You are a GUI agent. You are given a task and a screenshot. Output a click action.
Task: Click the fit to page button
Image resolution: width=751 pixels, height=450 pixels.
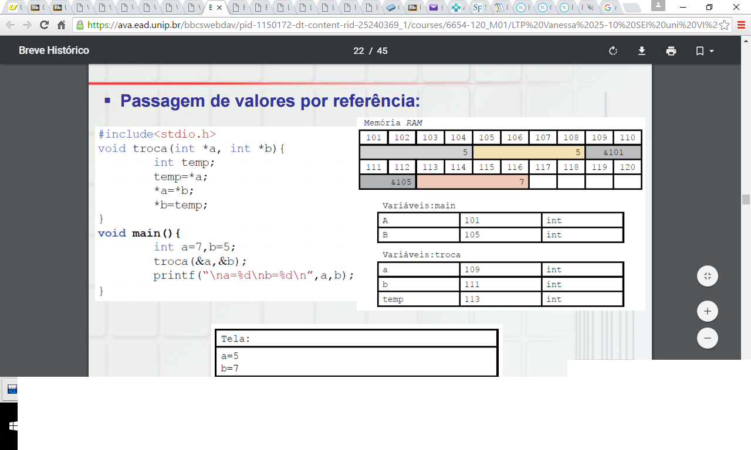click(708, 276)
